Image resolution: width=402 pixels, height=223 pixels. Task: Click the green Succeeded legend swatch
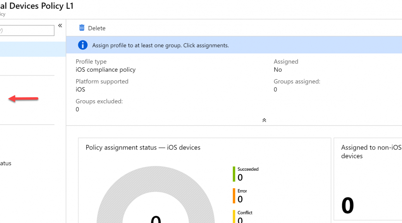[234, 174]
